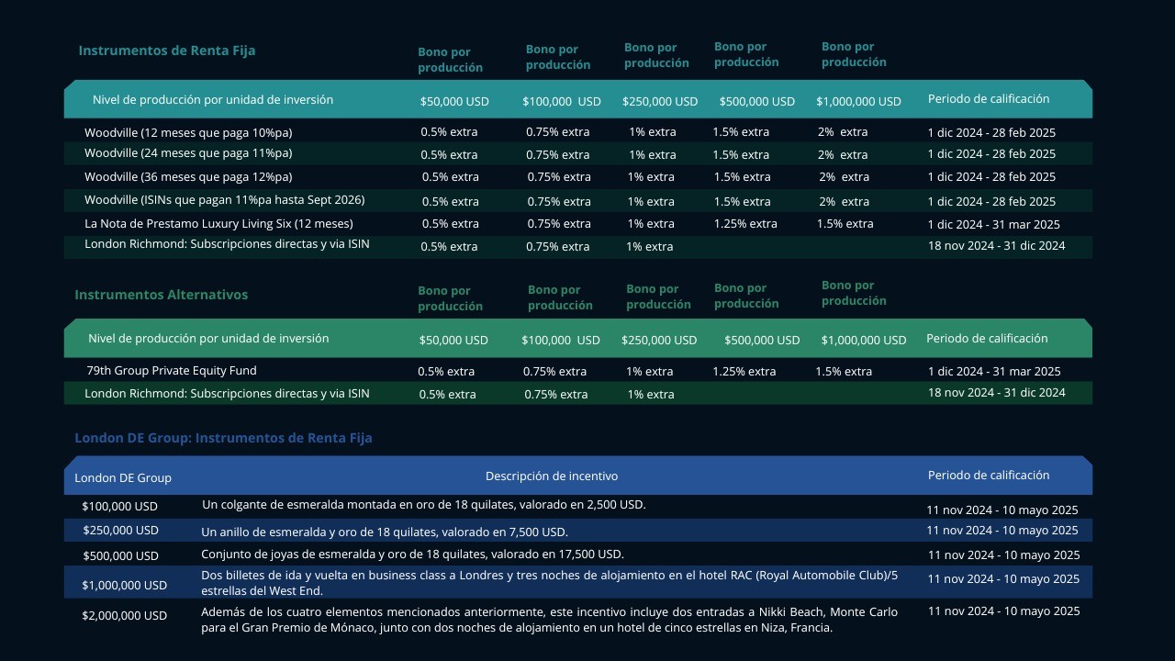Click Woodville ISINs hasta Sept 2026 label
The image size is (1175, 661).
pos(224,200)
